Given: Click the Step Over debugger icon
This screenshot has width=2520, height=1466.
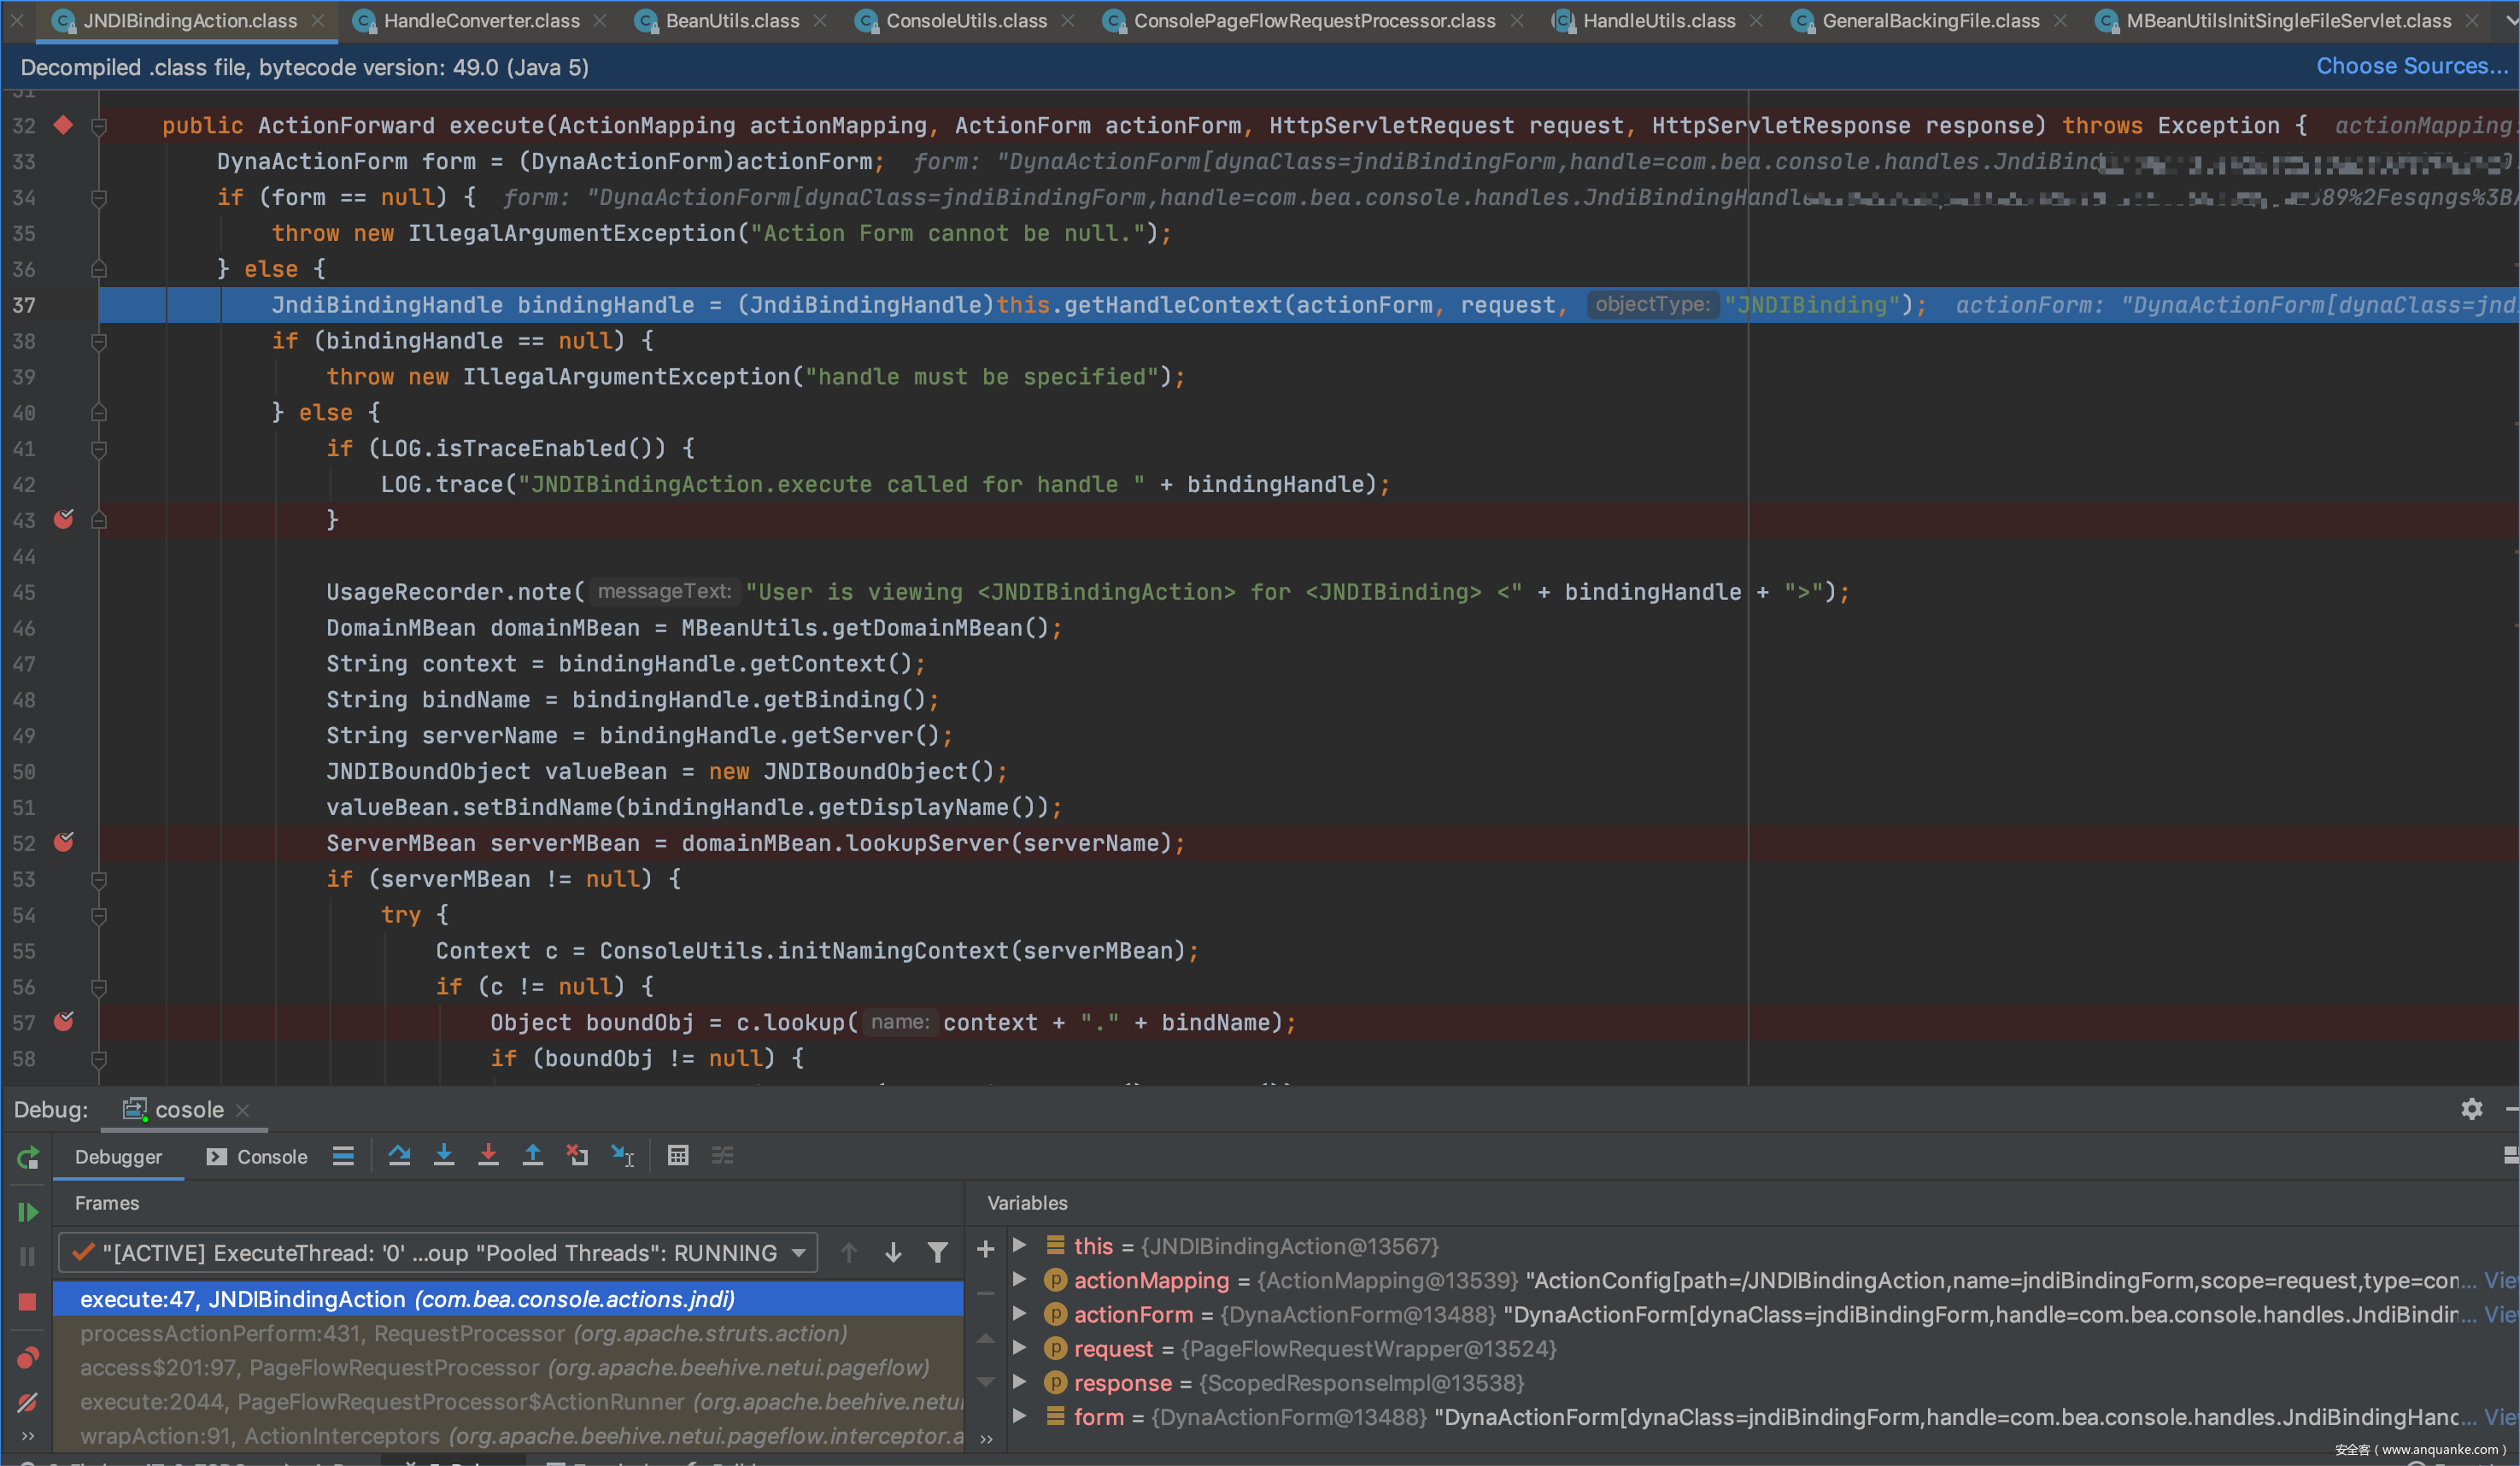Looking at the screenshot, I should pos(399,1156).
